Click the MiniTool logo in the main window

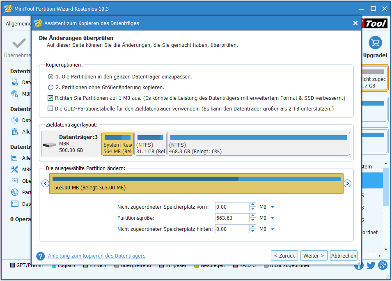click(x=374, y=23)
